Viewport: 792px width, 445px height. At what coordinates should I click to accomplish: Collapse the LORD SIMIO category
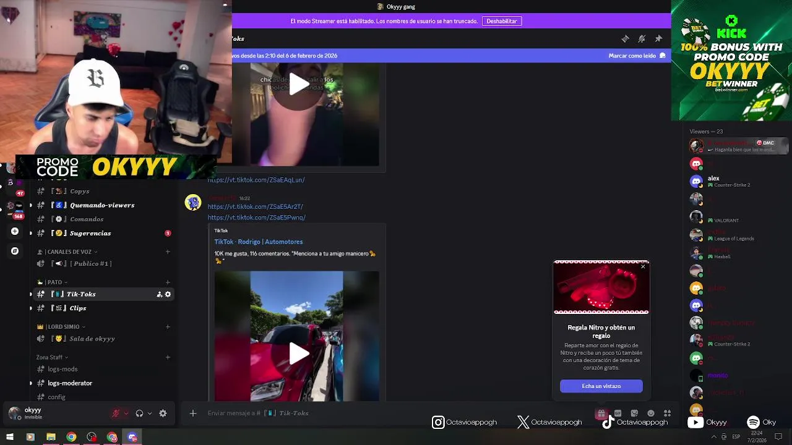click(x=61, y=326)
